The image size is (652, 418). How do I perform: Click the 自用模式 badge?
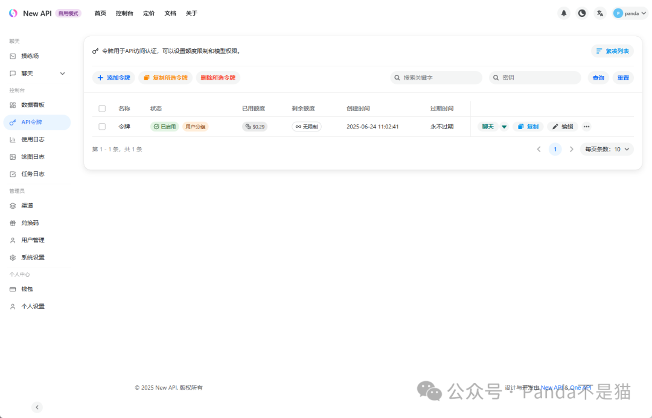point(68,13)
